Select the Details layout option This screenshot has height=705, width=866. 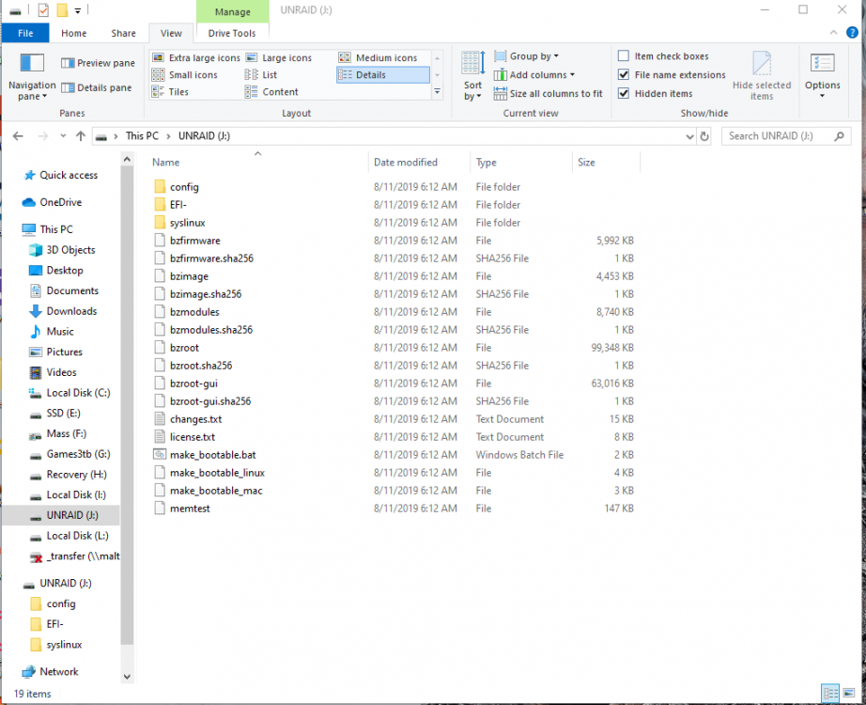pyautogui.click(x=382, y=74)
